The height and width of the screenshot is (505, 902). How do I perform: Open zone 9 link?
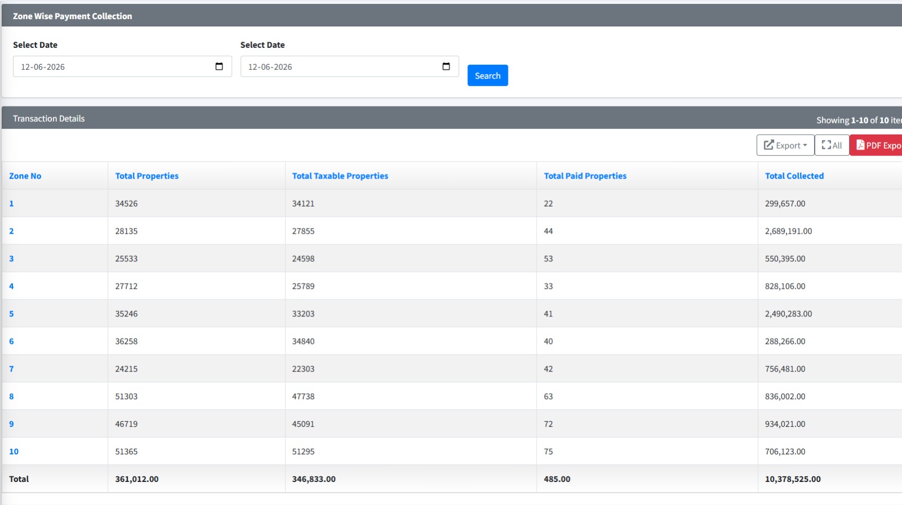[x=11, y=424]
